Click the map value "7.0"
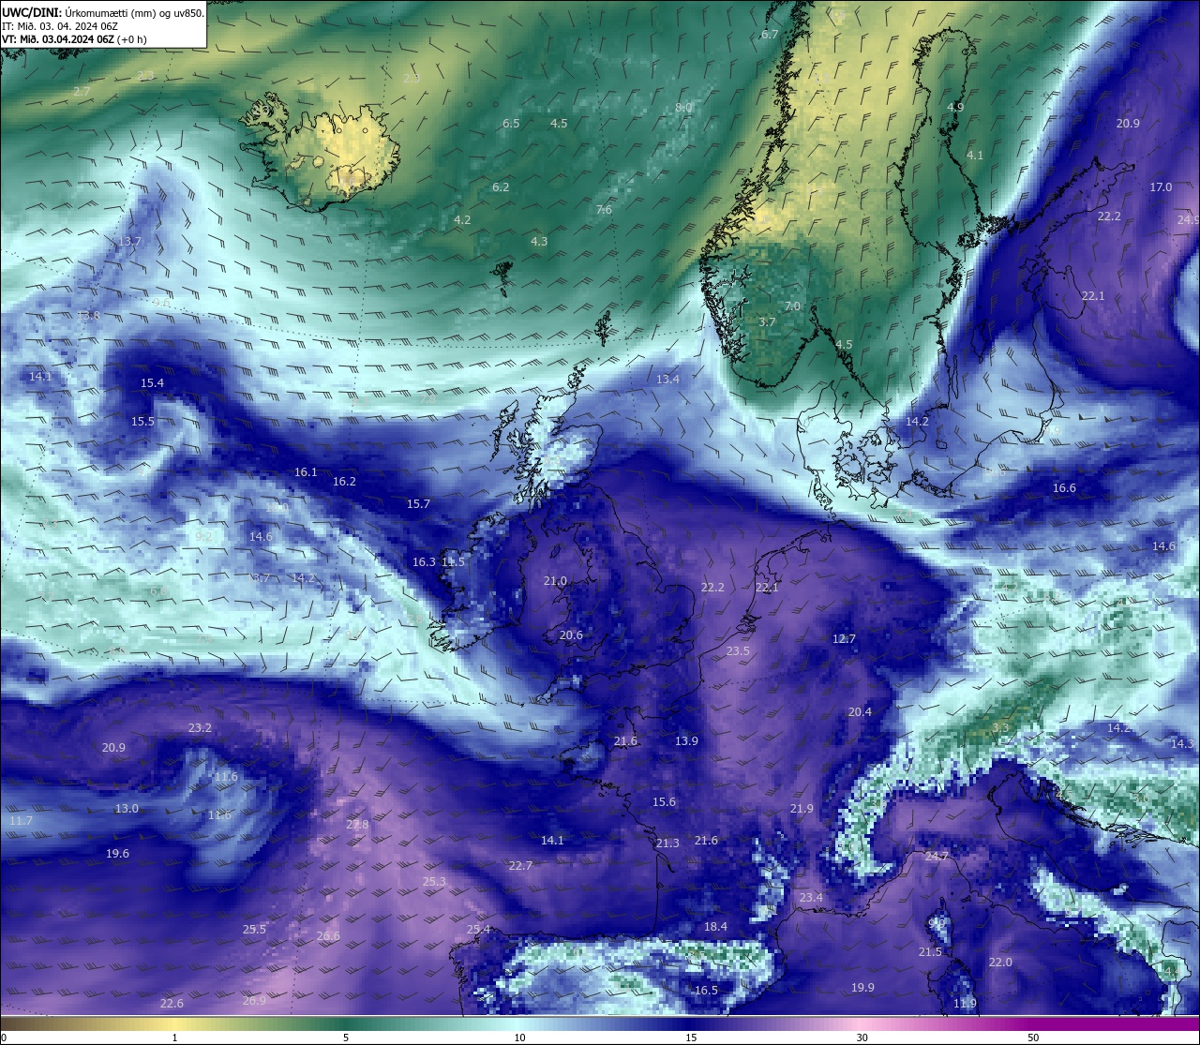Screen dimensions: 1200x1045 (792, 306)
